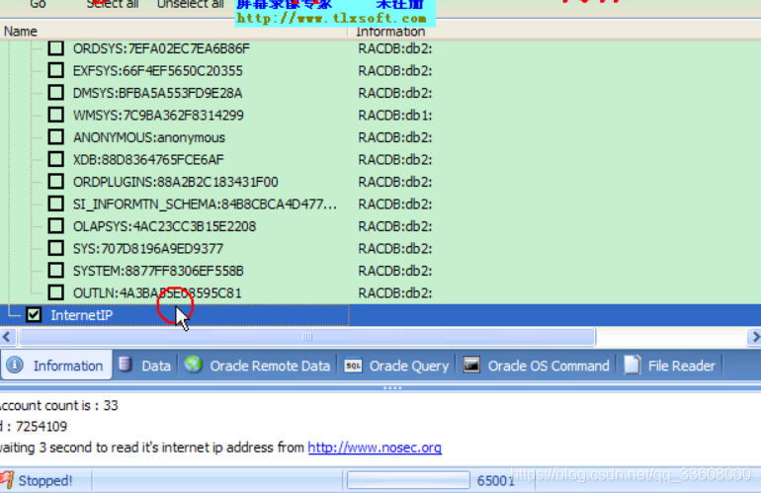Click the panel splitter dots handle
Image resolution: width=761 pixels, height=493 pixels.
click(x=392, y=387)
